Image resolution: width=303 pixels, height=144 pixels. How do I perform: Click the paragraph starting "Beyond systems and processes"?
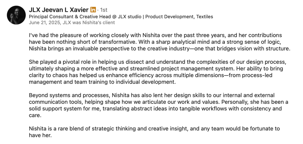click(157, 105)
